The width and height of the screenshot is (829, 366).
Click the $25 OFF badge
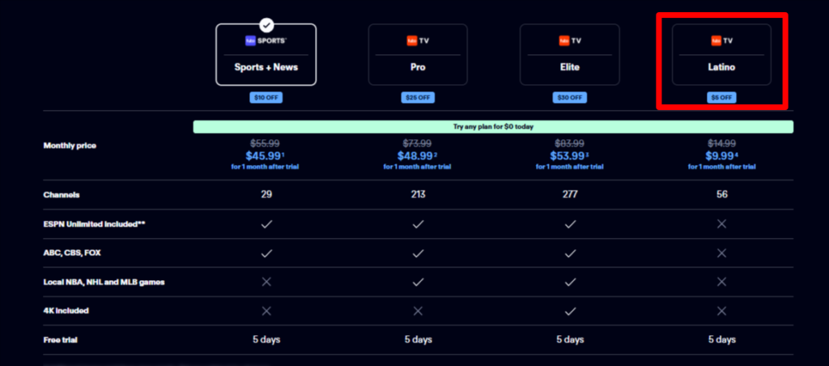pos(418,97)
